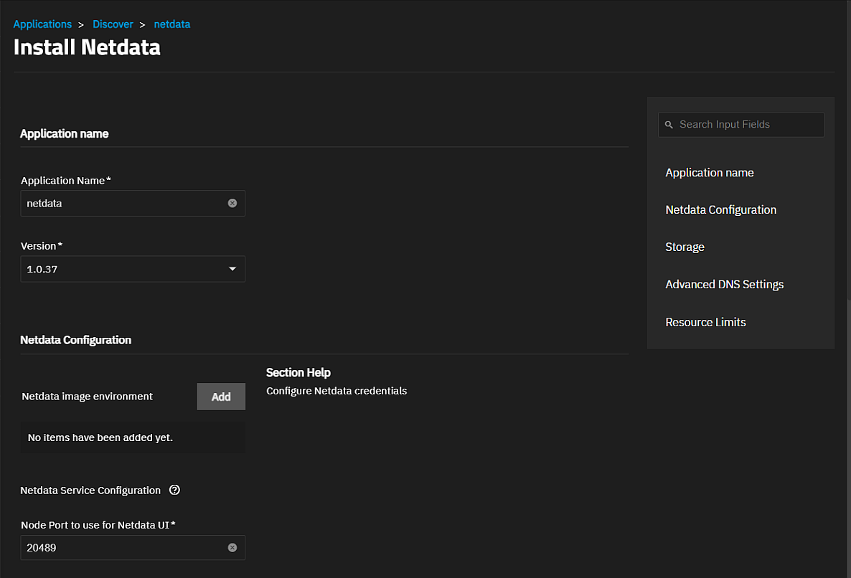Go to Applications in the breadcrumb
Viewport: 851px width, 578px height.
pyautogui.click(x=42, y=24)
